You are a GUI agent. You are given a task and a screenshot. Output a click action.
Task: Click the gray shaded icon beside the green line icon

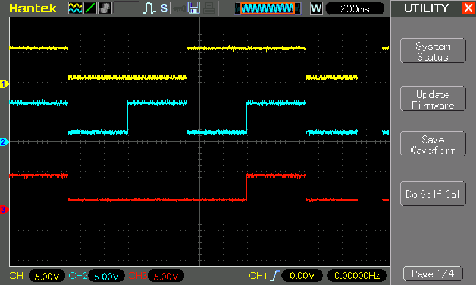105,8
